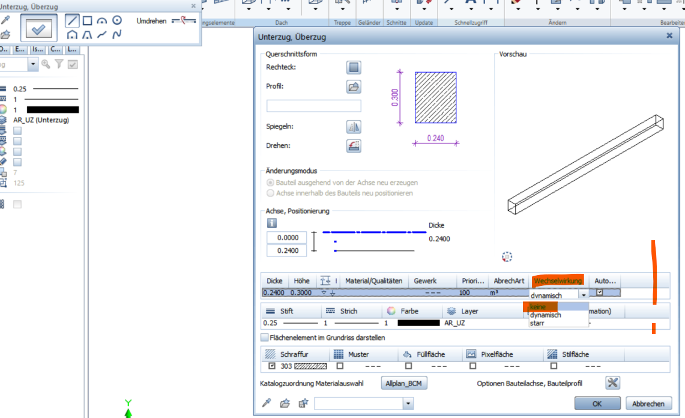Image resolution: width=685 pixels, height=418 pixels.
Task: Open options wrench icon for Bauteilachse
Action: [612, 383]
